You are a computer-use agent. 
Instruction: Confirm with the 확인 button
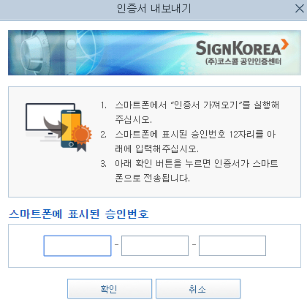[110, 289]
